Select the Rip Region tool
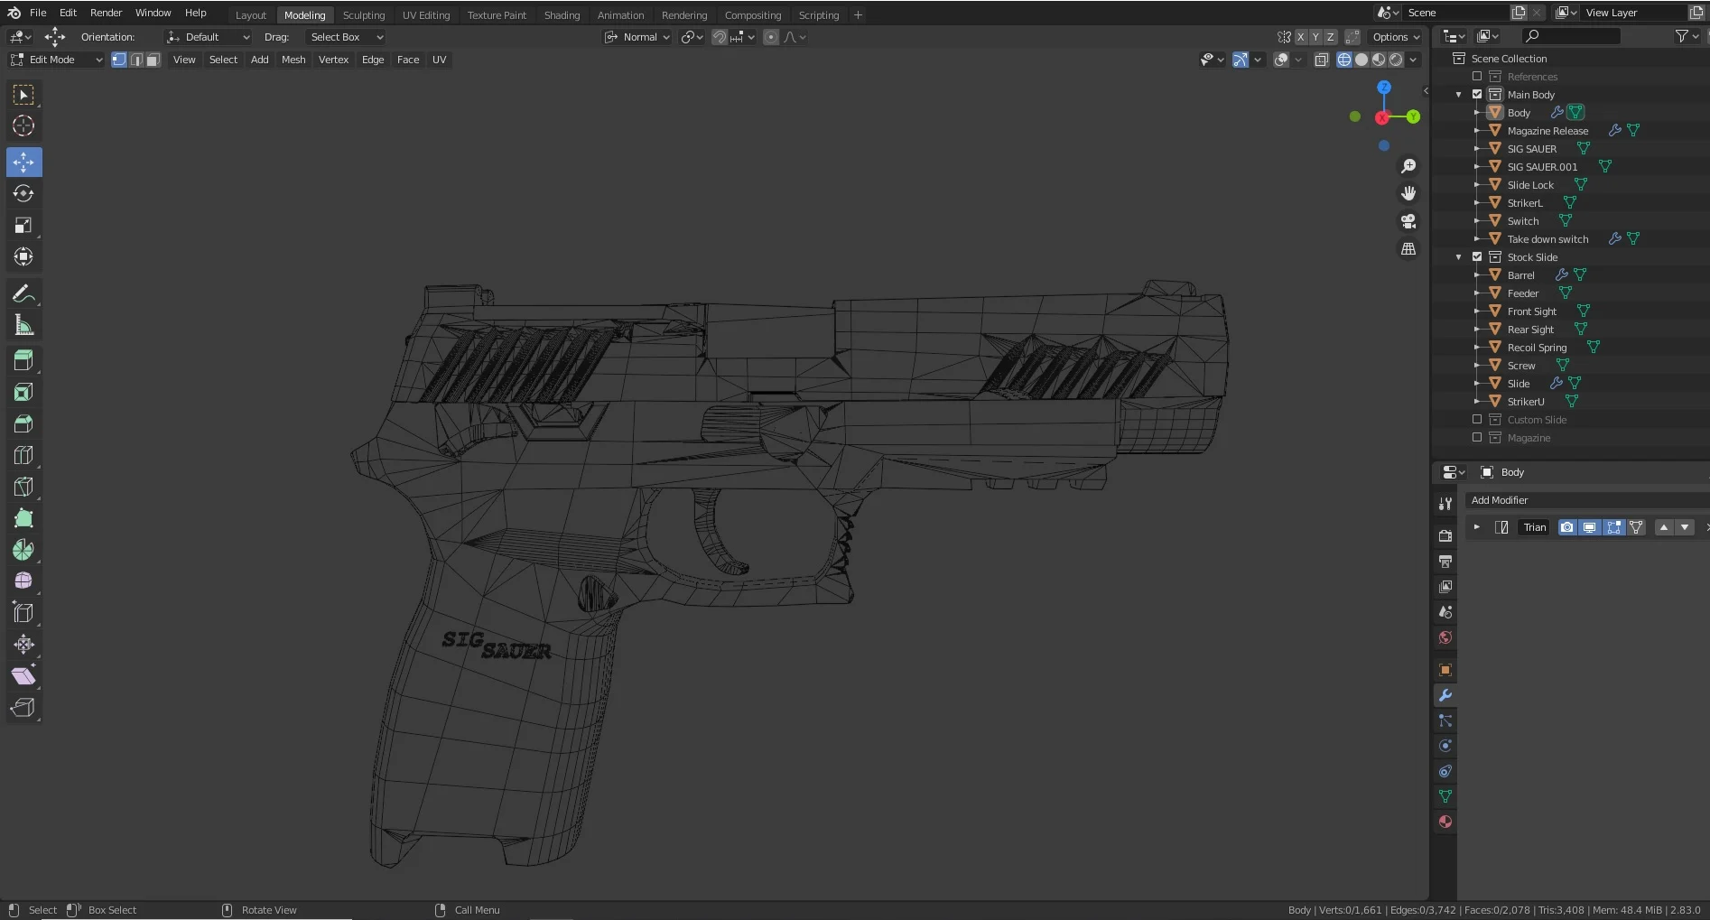This screenshot has width=1710, height=920. 23,708
